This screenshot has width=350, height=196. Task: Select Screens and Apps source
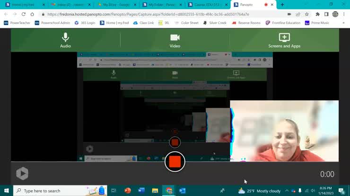[x=284, y=40]
